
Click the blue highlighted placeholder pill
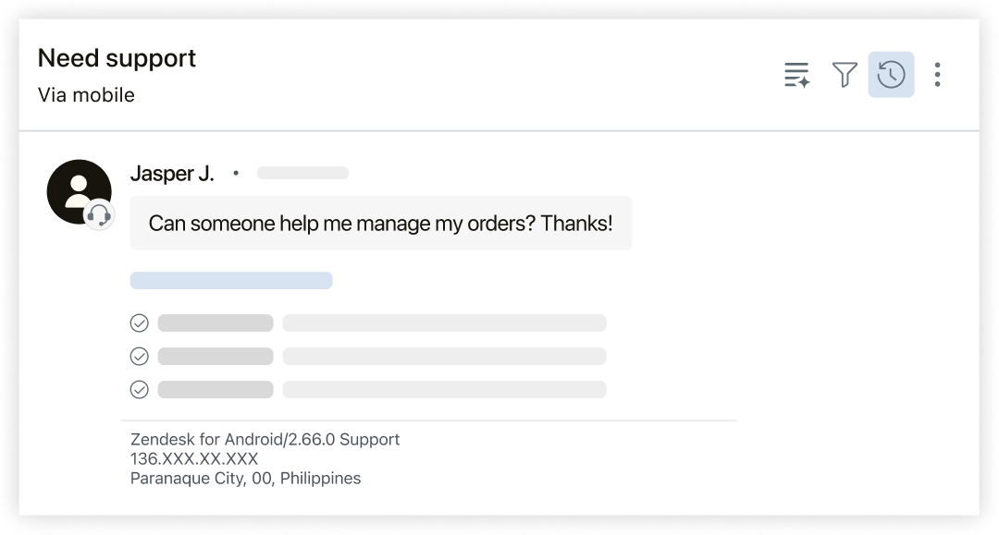pos(231,280)
